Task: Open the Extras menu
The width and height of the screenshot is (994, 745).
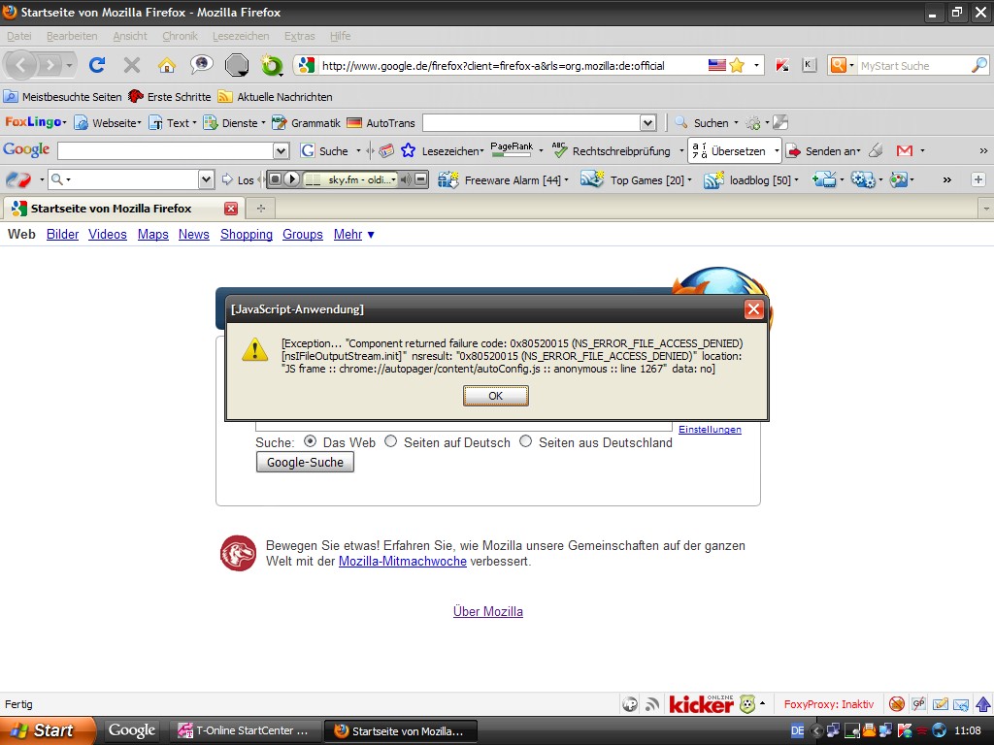Action: 299,36
